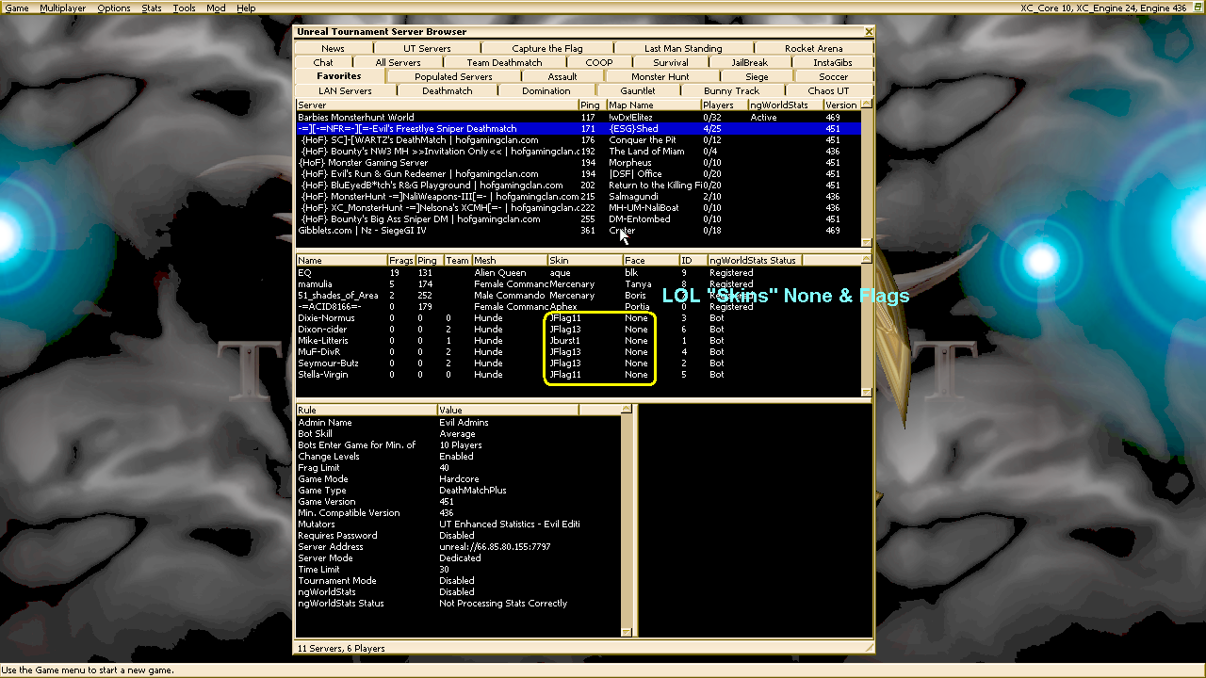The height and width of the screenshot is (678, 1206).
Task: Switch to the Monster Hunt tab
Action: [660, 77]
